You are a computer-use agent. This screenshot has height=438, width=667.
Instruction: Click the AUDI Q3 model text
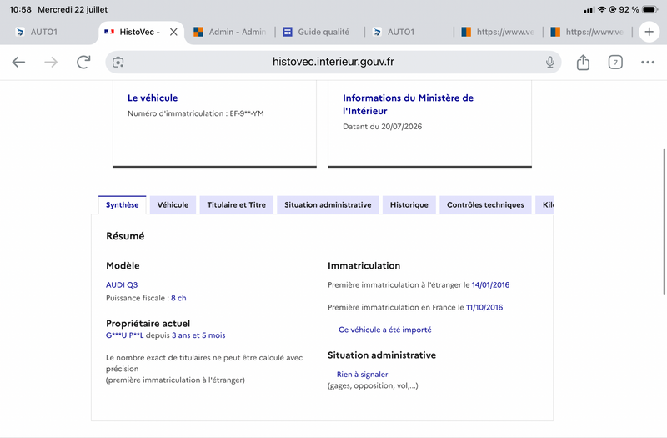pyautogui.click(x=122, y=284)
